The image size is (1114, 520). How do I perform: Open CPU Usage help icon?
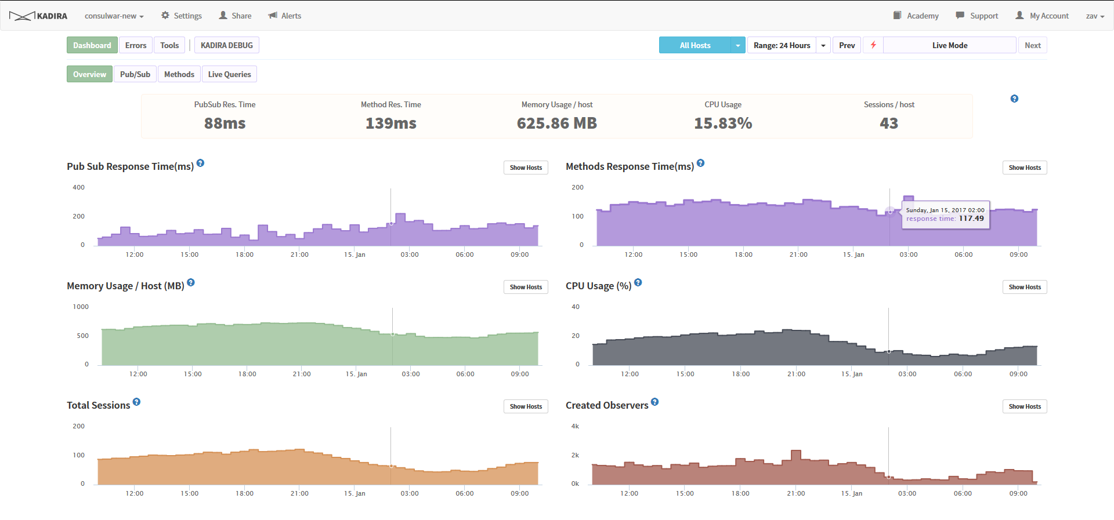click(x=638, y=282)
